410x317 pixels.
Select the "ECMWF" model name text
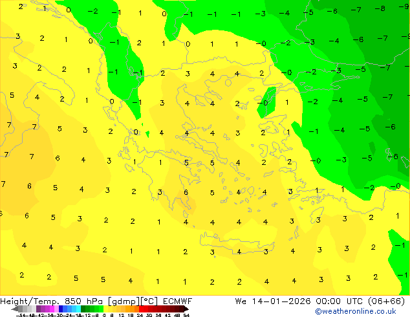pyautogui.click(x=178, y=301)
